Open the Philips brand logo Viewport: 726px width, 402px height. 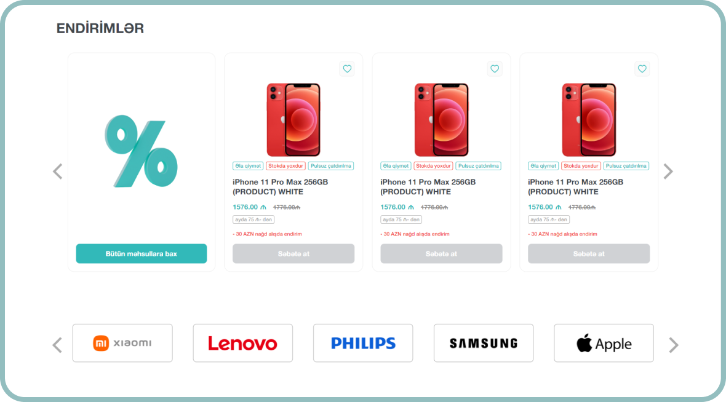(x=363, y=343)
